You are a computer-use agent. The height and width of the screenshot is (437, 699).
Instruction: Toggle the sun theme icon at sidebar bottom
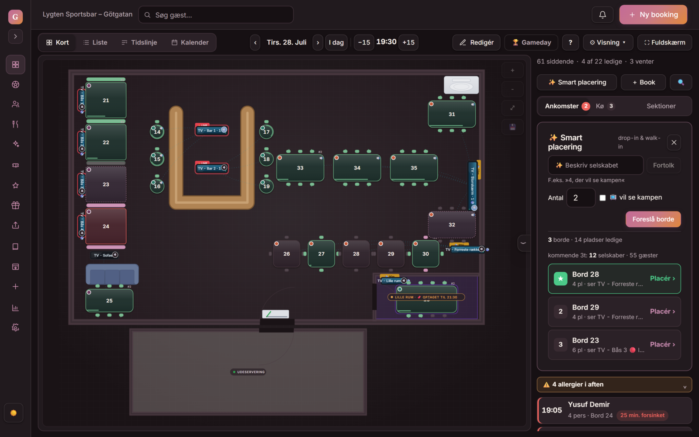(x=14, y=413)
